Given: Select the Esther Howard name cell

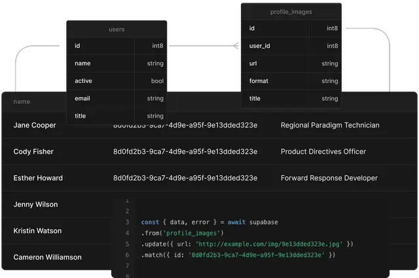Looking at the screenshot, I should tap(38, 178).
